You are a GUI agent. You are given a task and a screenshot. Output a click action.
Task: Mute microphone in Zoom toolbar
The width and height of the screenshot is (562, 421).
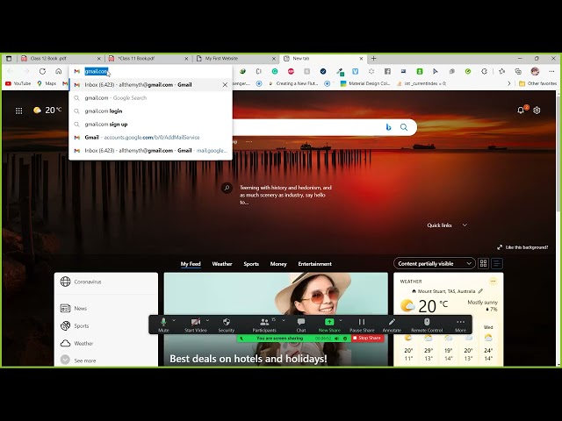163,325
